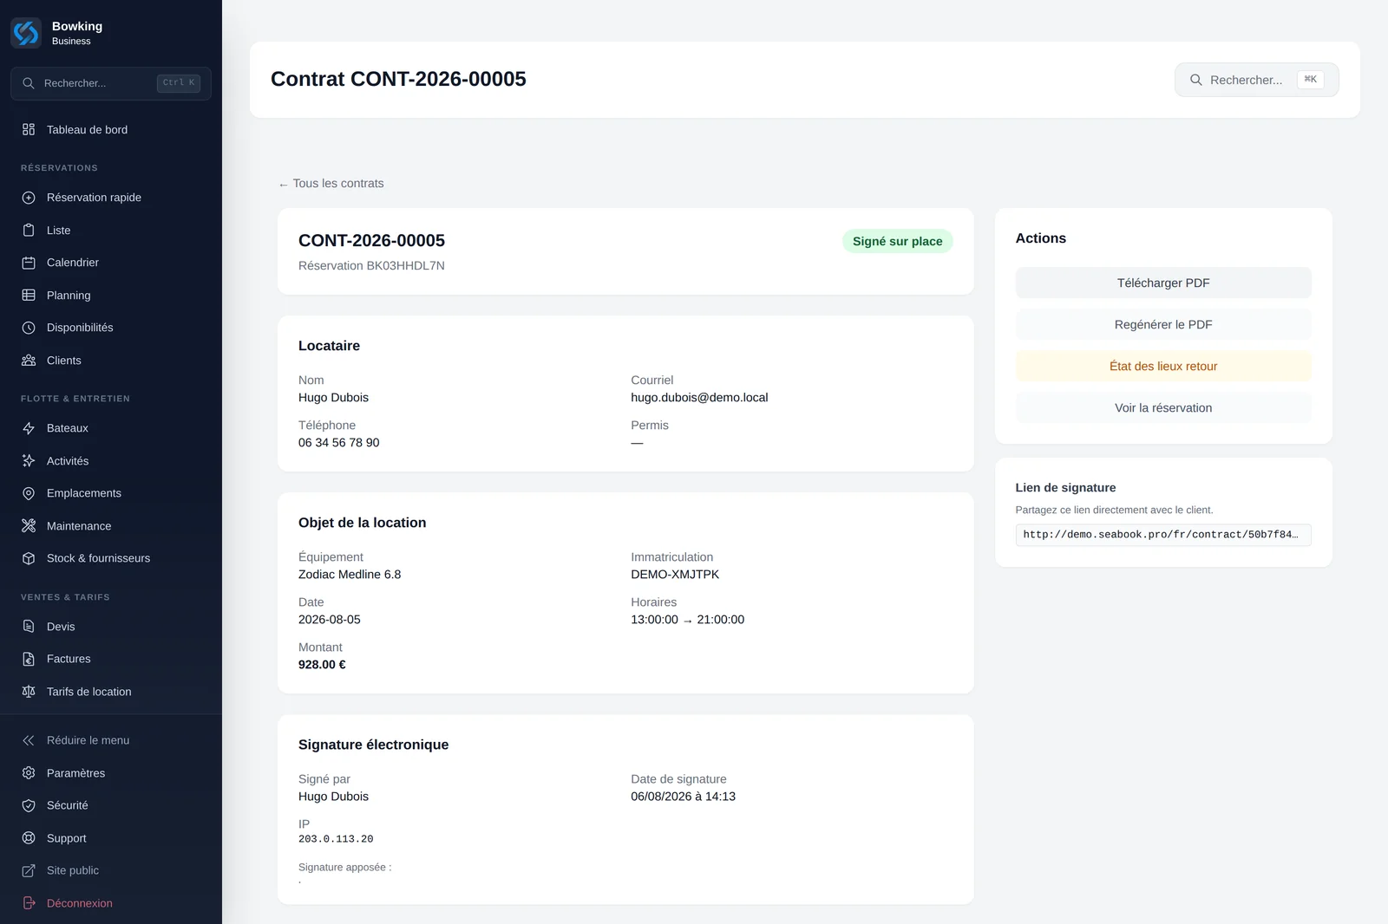Click the Déconnexion logout icon
Image resolution: width=1388 pixels, height=924 pixels.
coord(29,903)
